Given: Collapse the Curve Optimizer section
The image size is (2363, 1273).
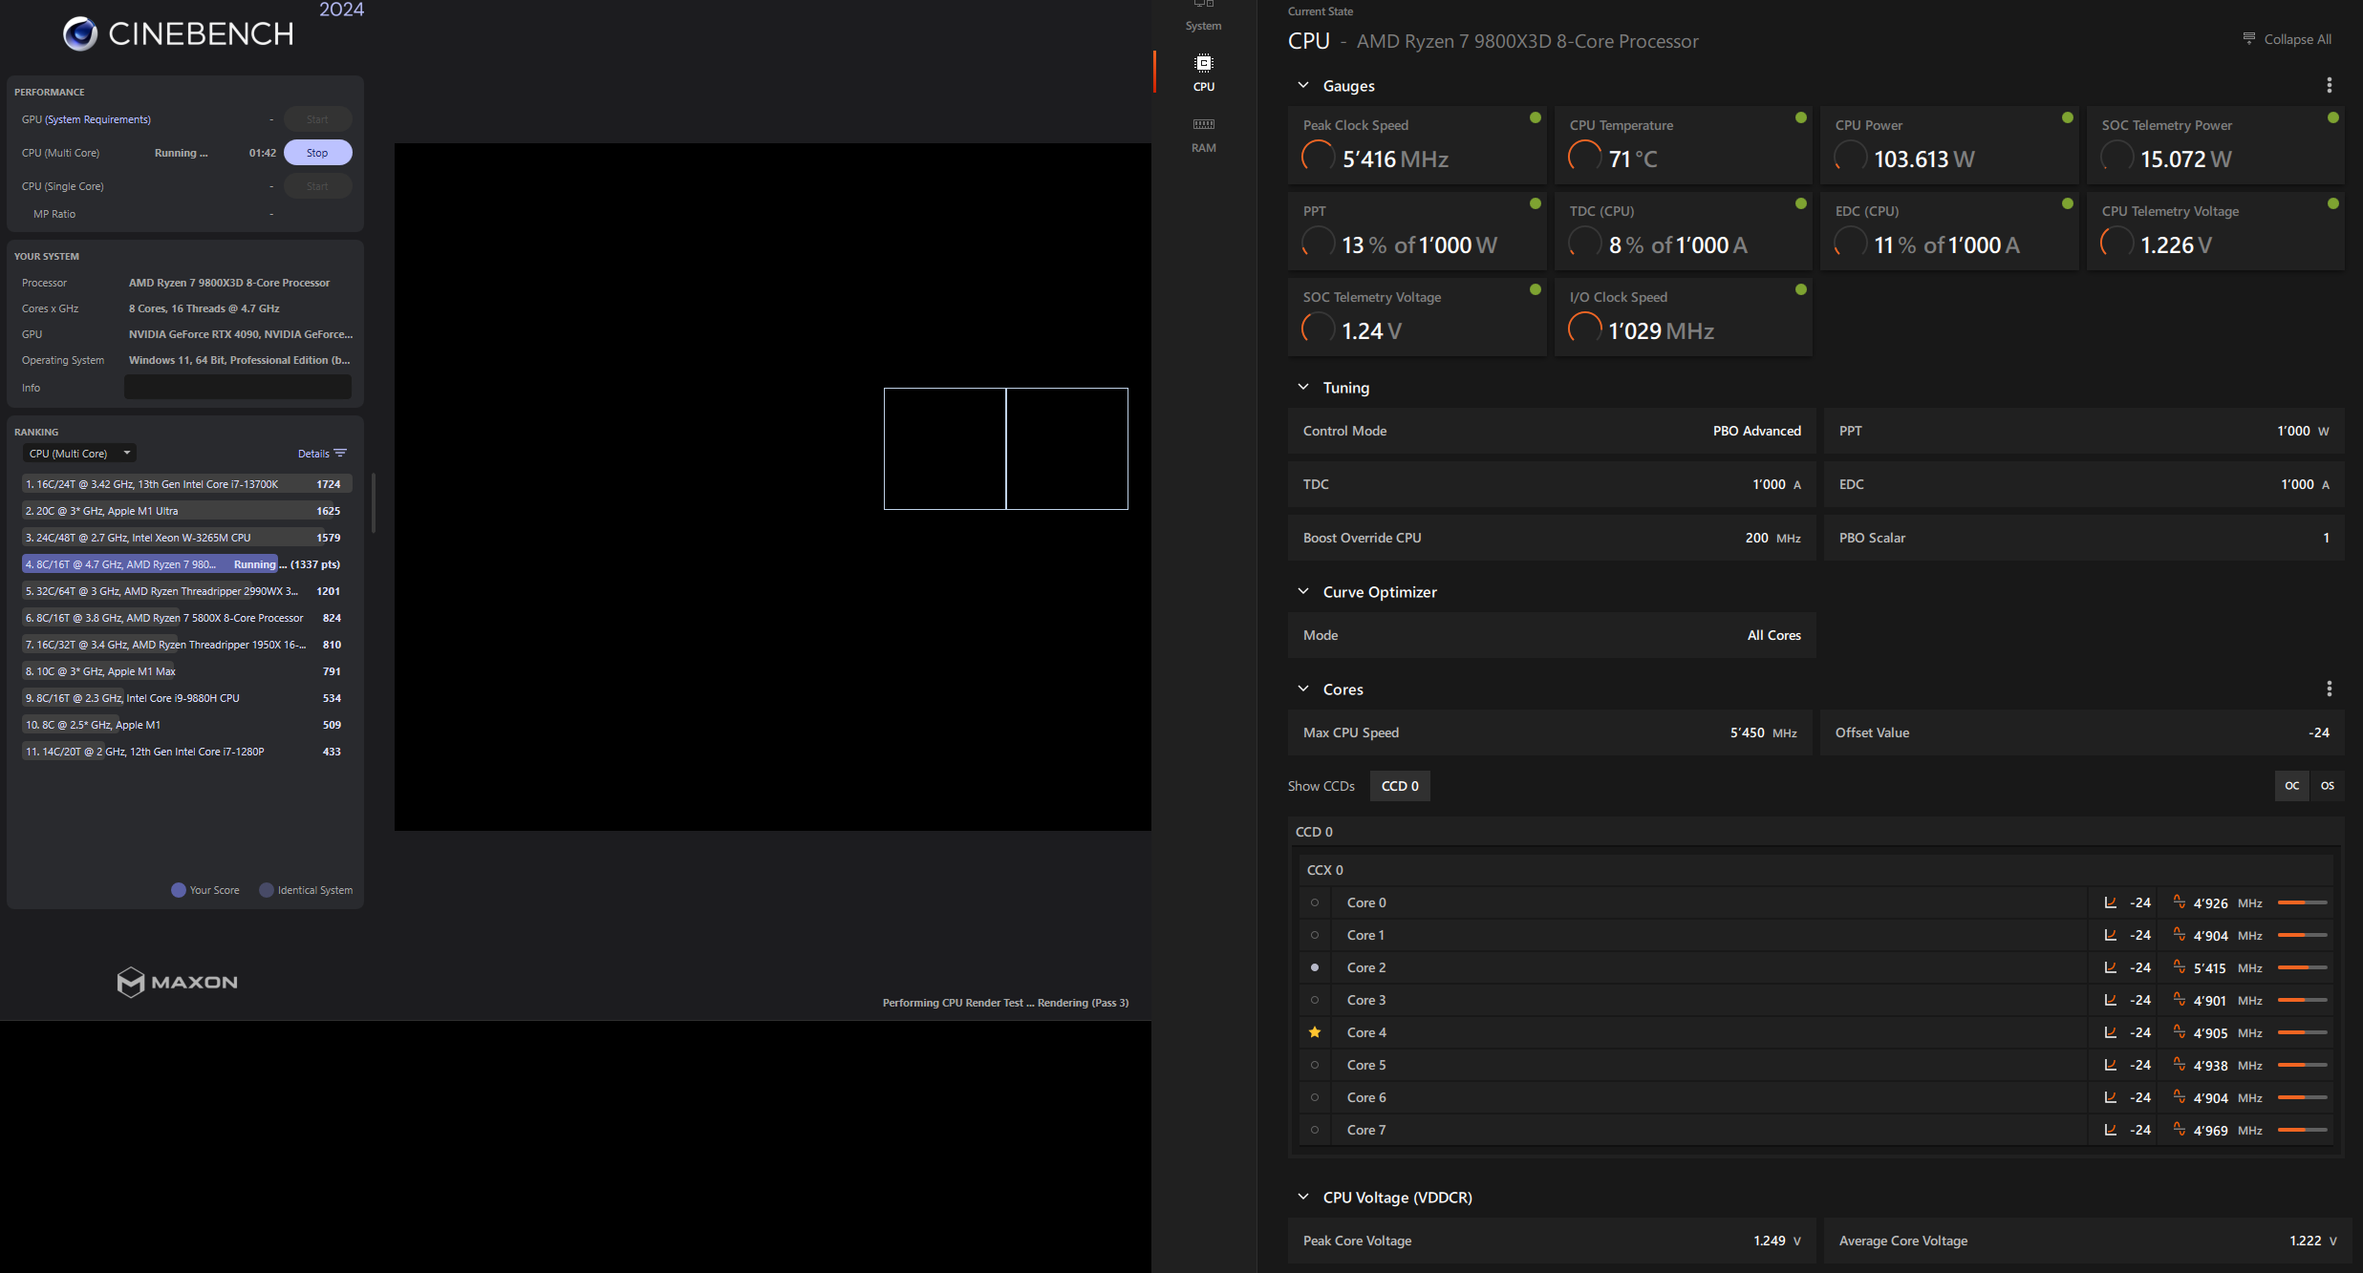Looking at the screenshot, I should coord(1302,592).
